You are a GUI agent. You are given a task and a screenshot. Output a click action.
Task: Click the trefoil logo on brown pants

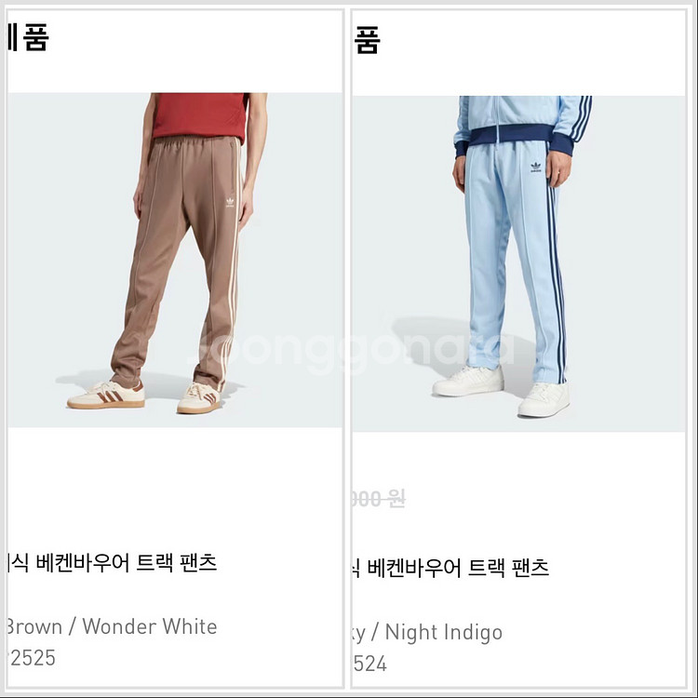(230, 203)
